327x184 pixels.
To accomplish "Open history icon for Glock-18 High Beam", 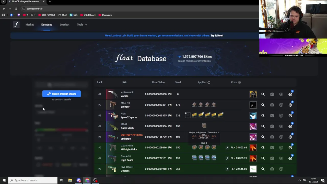I will [290, 158].
